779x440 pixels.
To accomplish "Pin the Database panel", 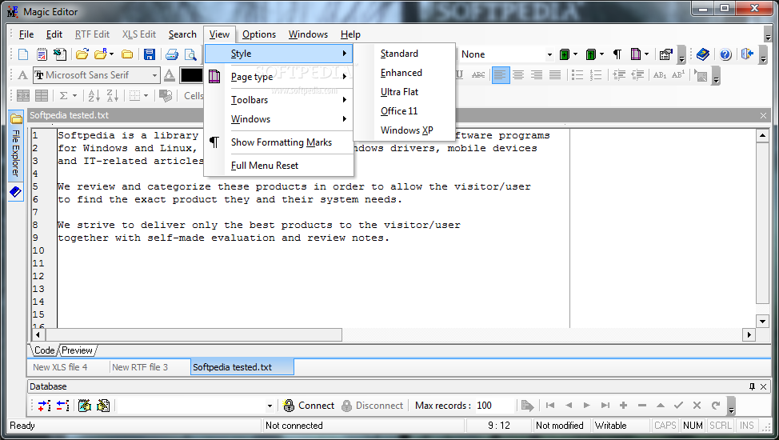I will pos(752,386).
